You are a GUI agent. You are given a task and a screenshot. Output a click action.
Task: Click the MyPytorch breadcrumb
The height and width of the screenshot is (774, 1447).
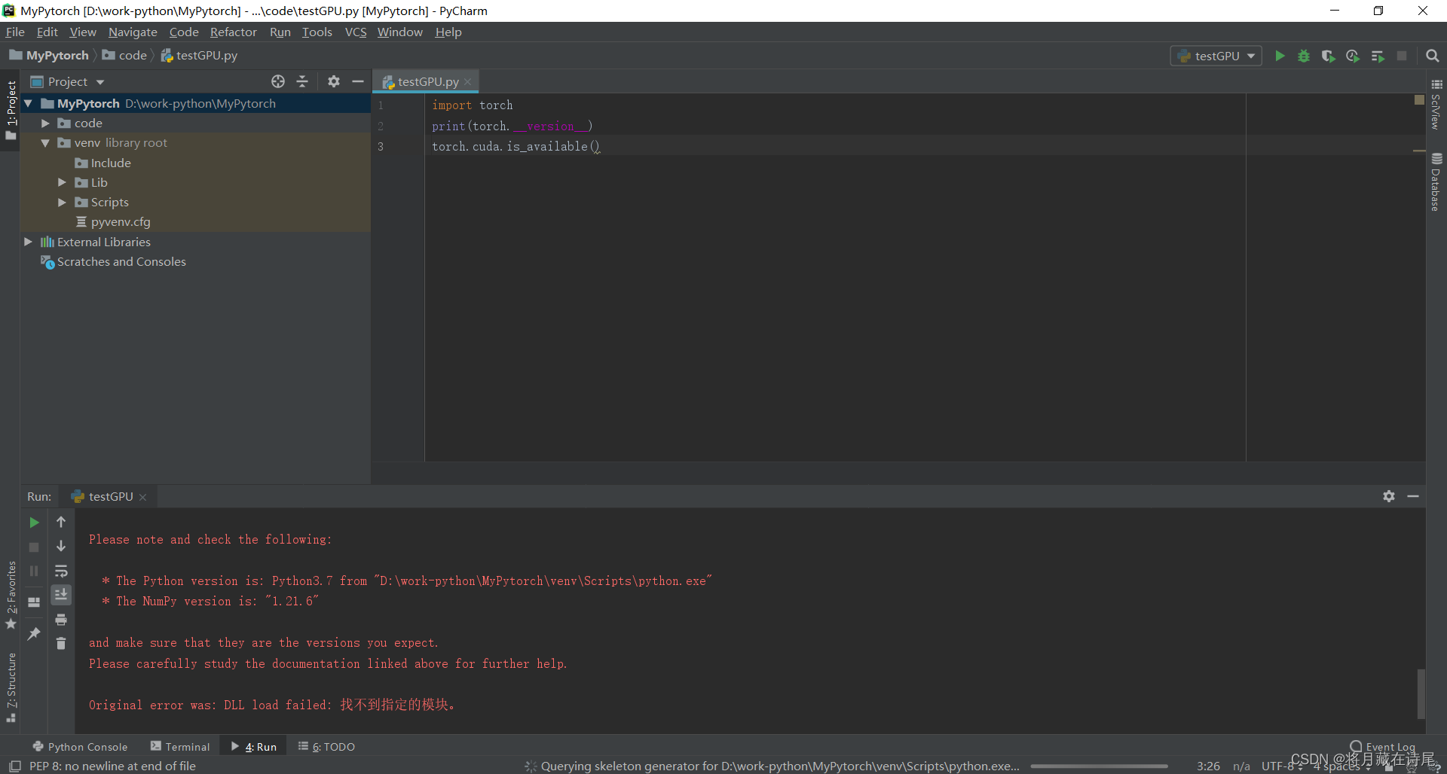click(50, 55)
